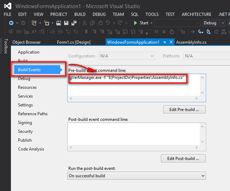Click the New Project toolbar icon

(x=34, y=23)
